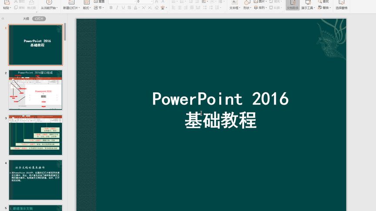Collapse the slide panel with double-chevron
This screenshot has width=376, height=211.
(3, 18)
